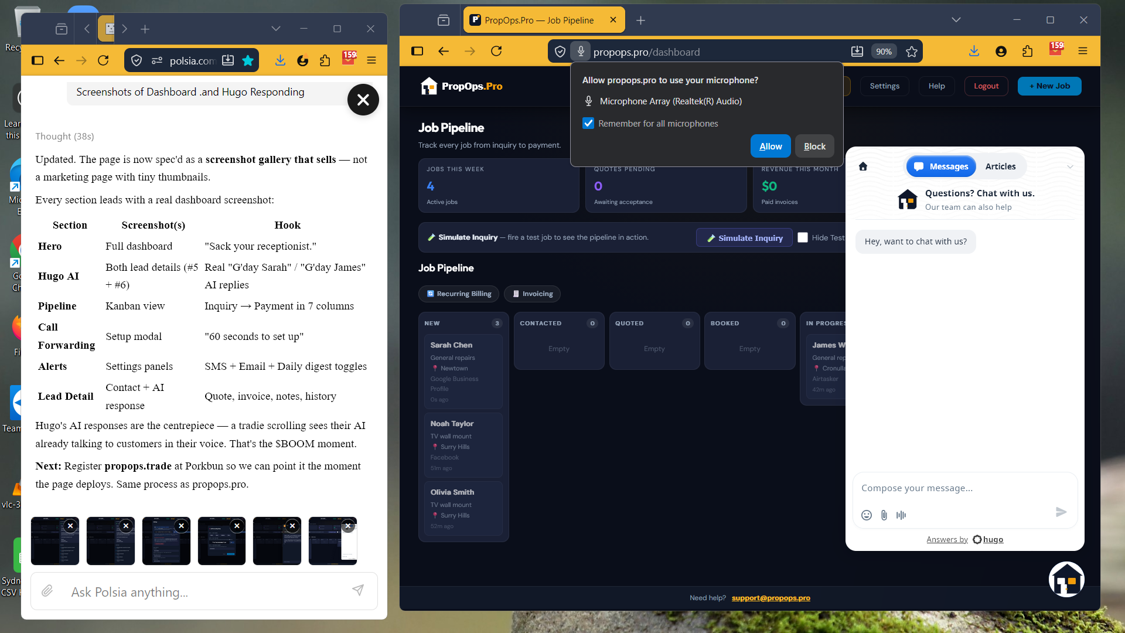This screenshot has width=1125, height=633.
Task: Click the home icon in chat widget
Action: click(863, 166)
